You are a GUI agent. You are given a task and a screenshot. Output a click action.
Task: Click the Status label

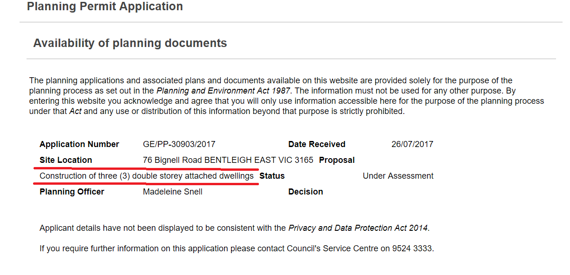[272, 176]
